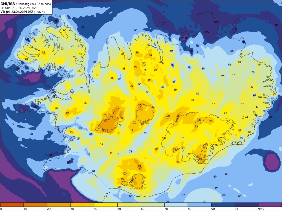Click the 60–70 pale green legend swatch
282x211 pixels.
pos(153,205)
